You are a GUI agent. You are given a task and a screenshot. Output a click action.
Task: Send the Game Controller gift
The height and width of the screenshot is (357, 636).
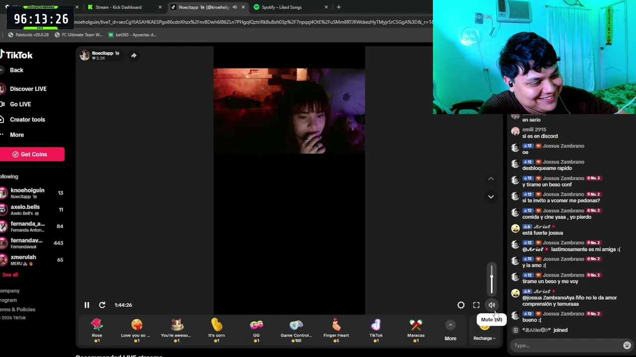click(296, 330)
